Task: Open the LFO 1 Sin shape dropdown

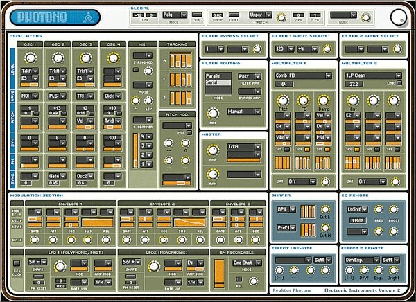Action: pyautogui.click(x=37, y=262)
